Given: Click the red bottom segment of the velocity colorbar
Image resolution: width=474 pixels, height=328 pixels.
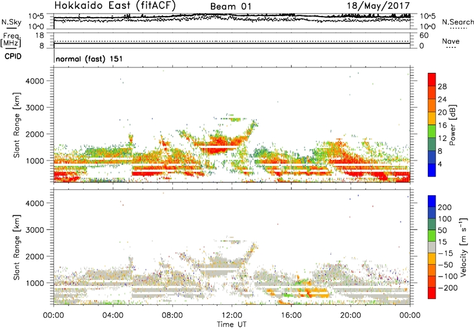Looking at the screenshot, I should (x=432, y=293).
